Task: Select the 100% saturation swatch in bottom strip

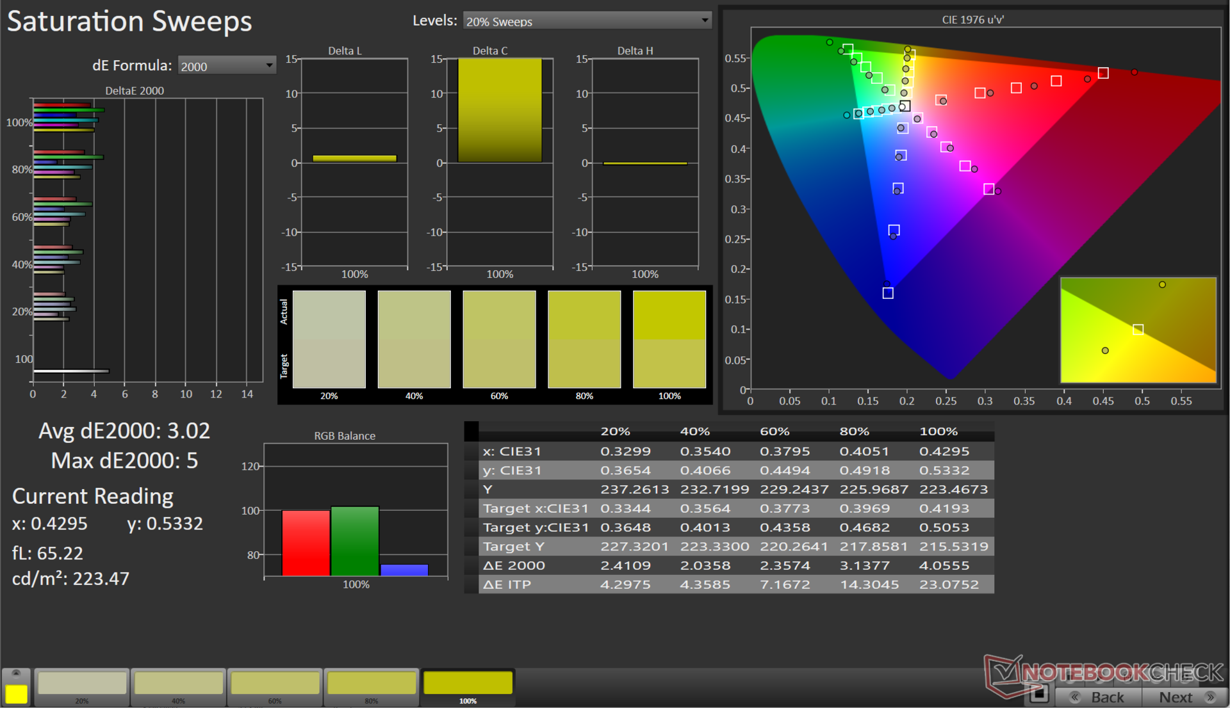Action: coord(468,684)
